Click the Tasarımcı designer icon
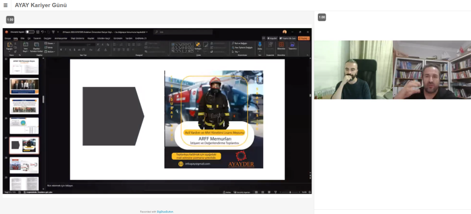 click(292, 46)
